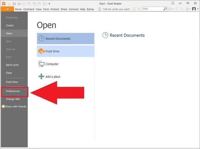Select Foxit Drive in the Open places list
Viewport: 200px width, 149px height.
click(x=66, y=51)
